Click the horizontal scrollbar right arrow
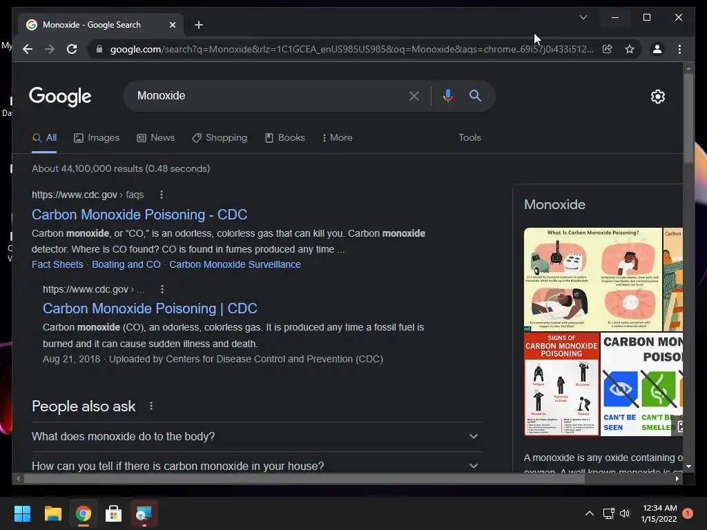The image size is (707, 530). coord(677,479)
